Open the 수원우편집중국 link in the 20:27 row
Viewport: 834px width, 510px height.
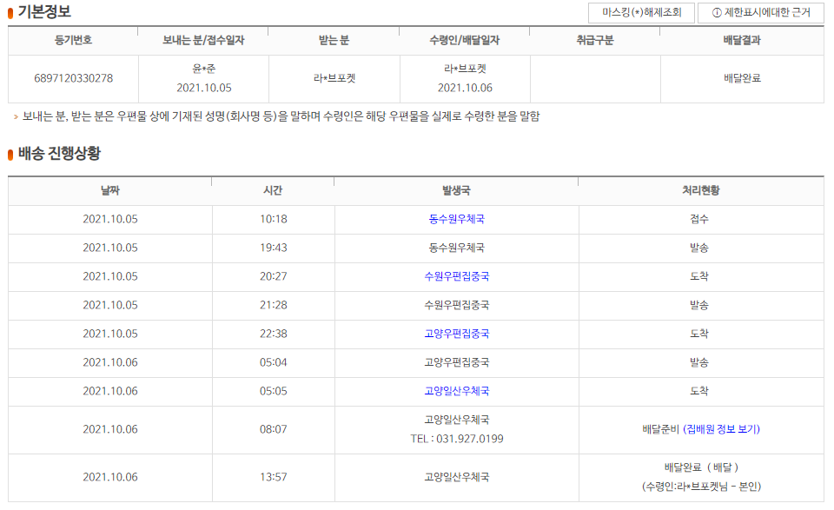pyautogui.click(x=456, y=276)
